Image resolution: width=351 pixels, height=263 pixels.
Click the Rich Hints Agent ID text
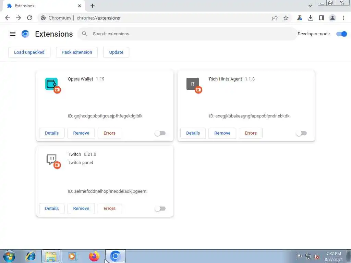249,116
